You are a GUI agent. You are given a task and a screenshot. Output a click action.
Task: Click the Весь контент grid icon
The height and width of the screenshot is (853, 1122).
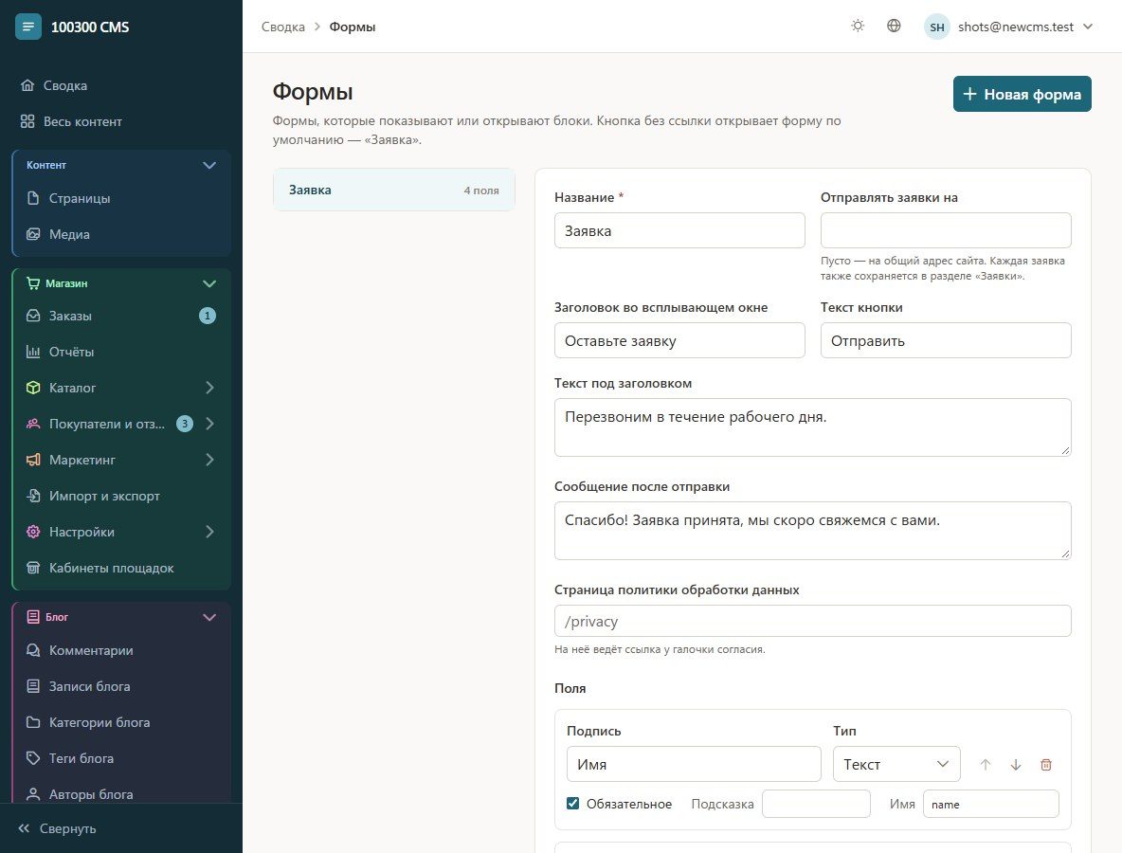pyautogui.click(x=27, y=121)
